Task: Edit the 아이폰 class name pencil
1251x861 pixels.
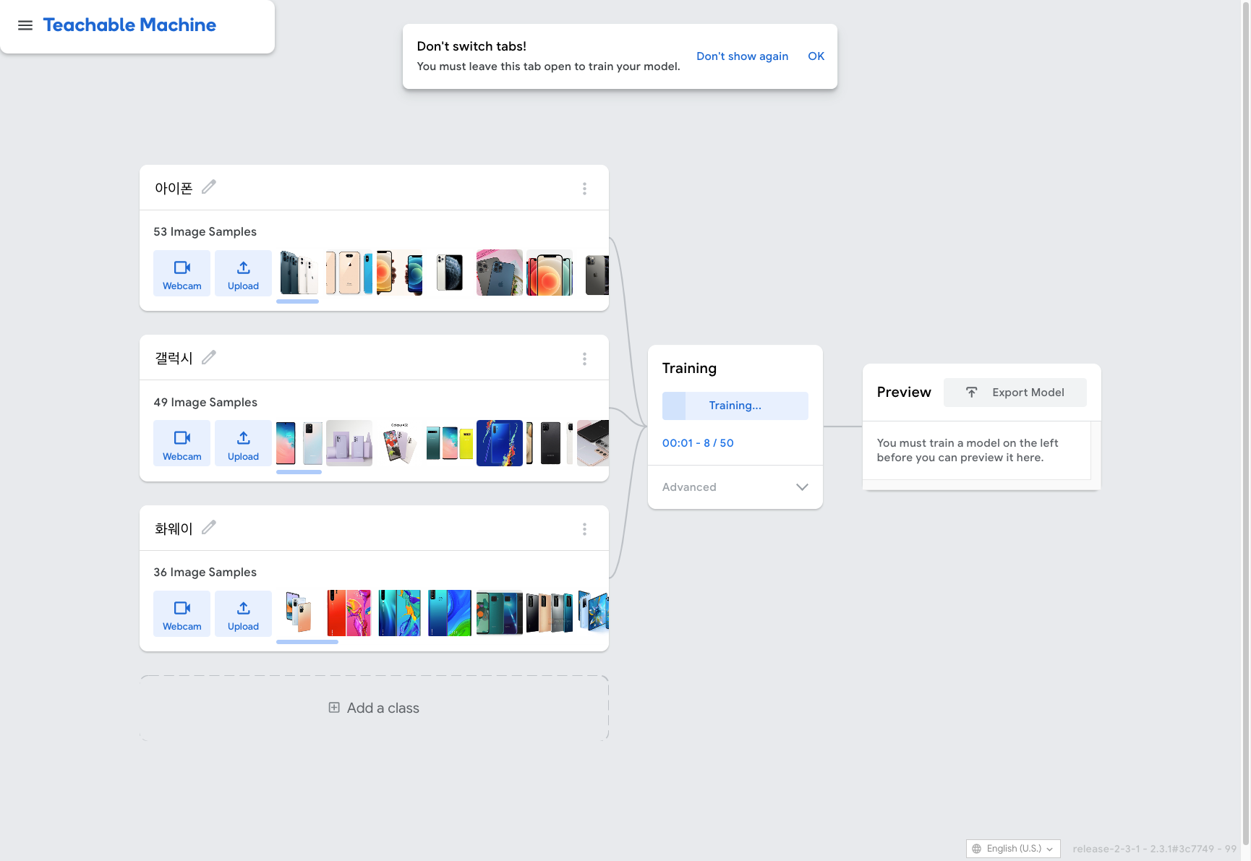Action: (209, 187)
